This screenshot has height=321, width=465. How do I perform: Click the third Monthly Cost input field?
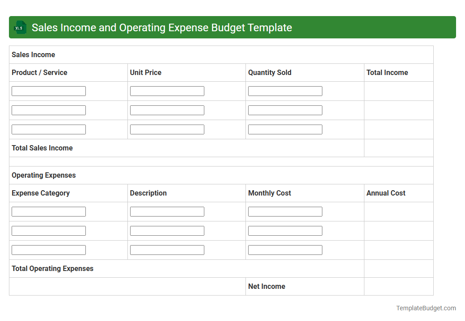(x=285, y=250)
